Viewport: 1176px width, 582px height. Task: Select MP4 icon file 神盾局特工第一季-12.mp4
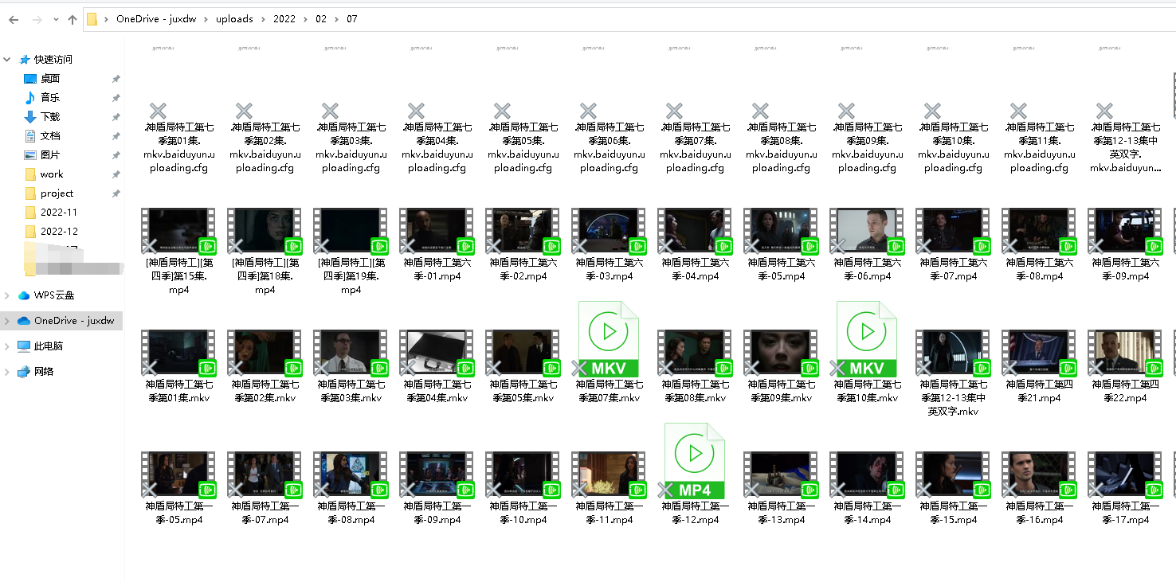(x=694, y=475)
